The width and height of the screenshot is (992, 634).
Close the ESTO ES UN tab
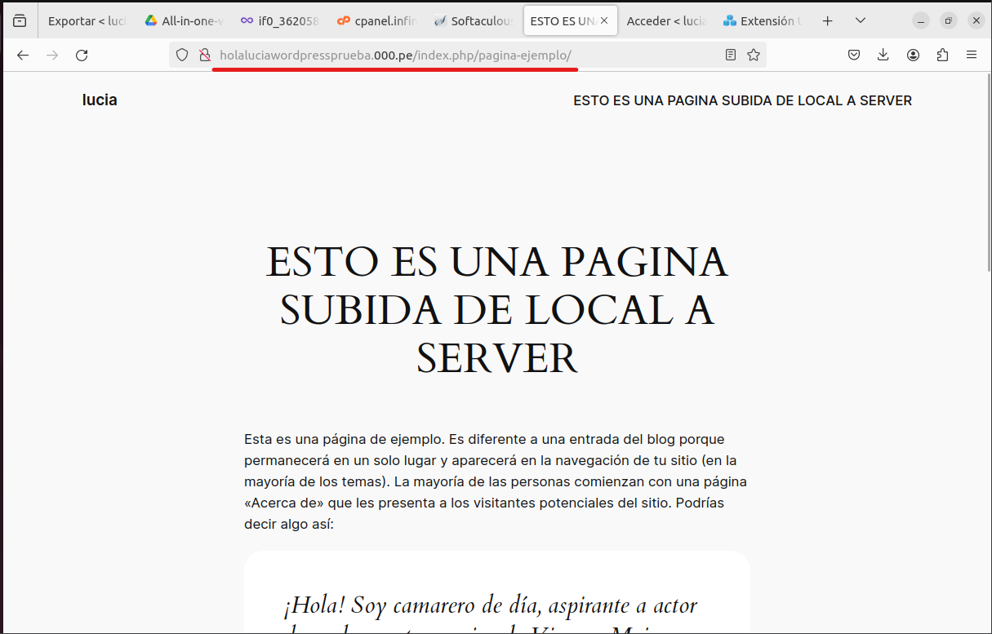point(605,20)
